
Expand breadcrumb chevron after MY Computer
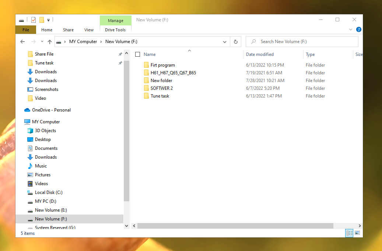click(x=101, y=42)
